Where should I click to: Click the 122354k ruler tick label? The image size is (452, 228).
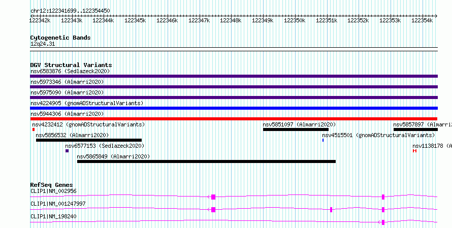pyautogui.click(x=422, y=20)
